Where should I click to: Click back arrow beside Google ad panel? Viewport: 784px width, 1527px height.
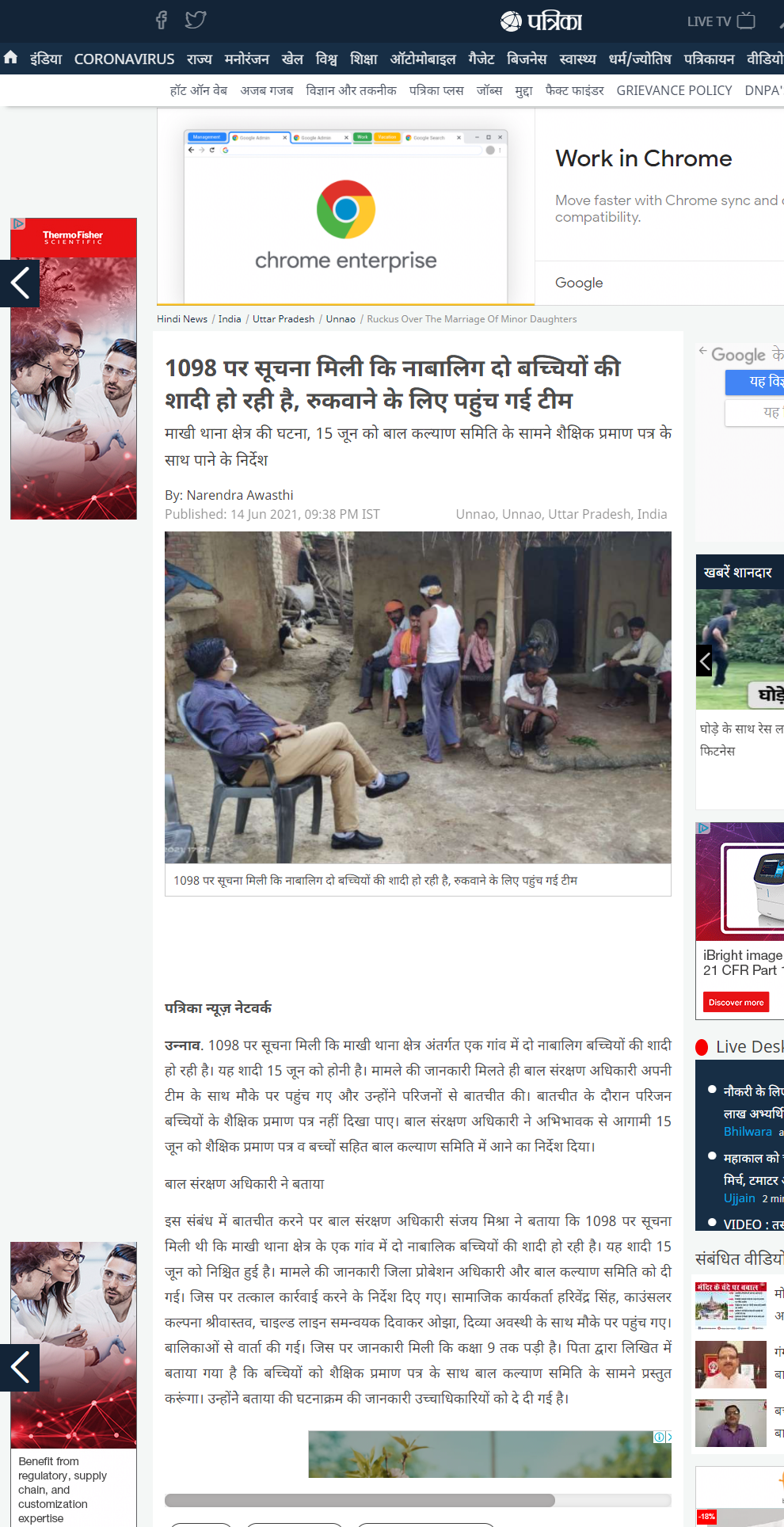click(702, 350)
